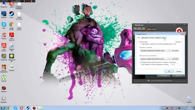Click the hotkey field showing Space

click(x=175, y=64)
